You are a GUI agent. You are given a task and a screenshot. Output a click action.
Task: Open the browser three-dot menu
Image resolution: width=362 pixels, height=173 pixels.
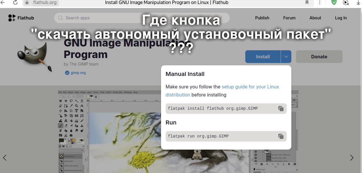pyautogui.click(x=320, y=2)
